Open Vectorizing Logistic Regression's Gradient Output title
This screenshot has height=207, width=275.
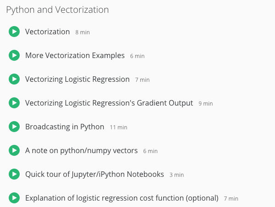click(x=109, y=103)
